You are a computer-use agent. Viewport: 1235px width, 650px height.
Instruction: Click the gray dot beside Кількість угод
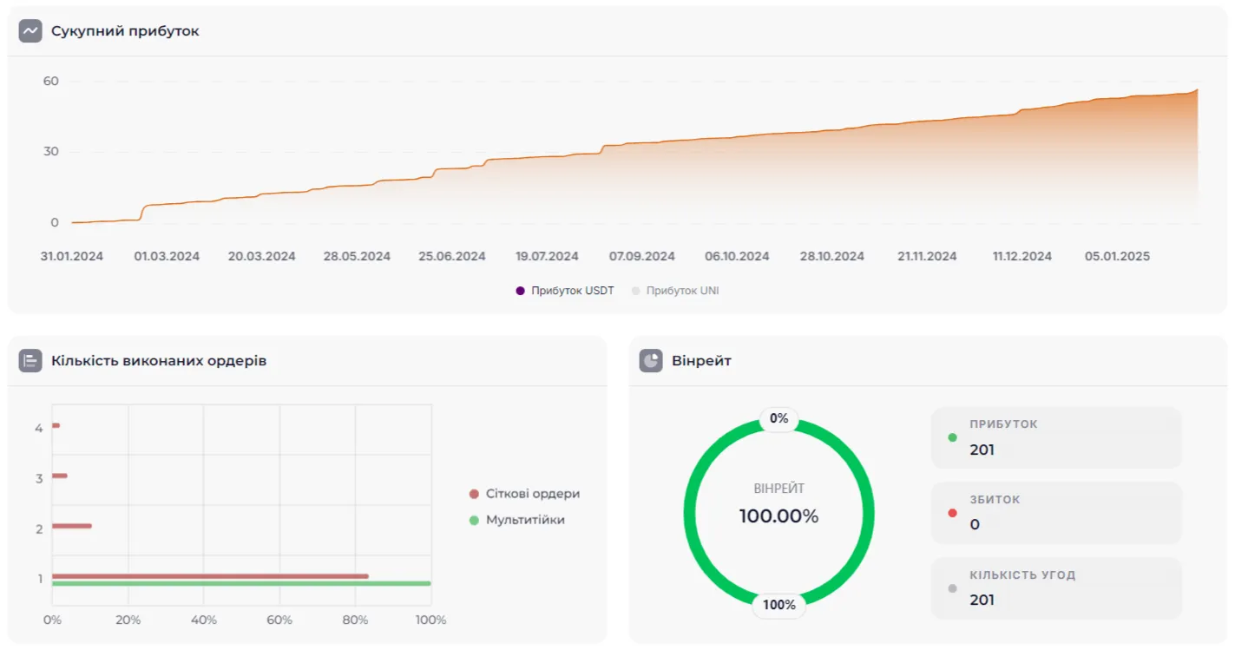click(952, 588)
